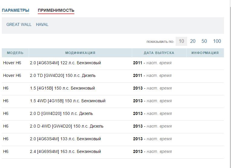Select the 2.0 TD [GW4D20] 150 л.с. Дизель row
Image resolution: width=231 pixels, height=168 pixels.
point(113,75)
